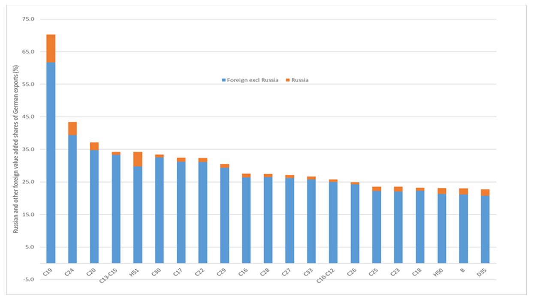Click the blue bar segment for C33
The width and height of the screenshot is (534, 298).
pos(311,221)
